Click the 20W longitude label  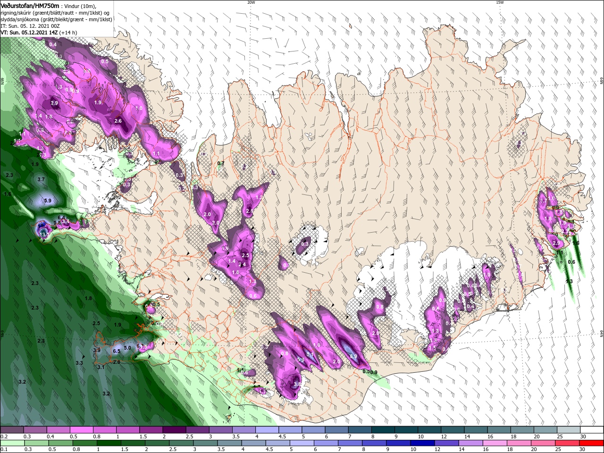pyautogui.click(x=251, y=2)
